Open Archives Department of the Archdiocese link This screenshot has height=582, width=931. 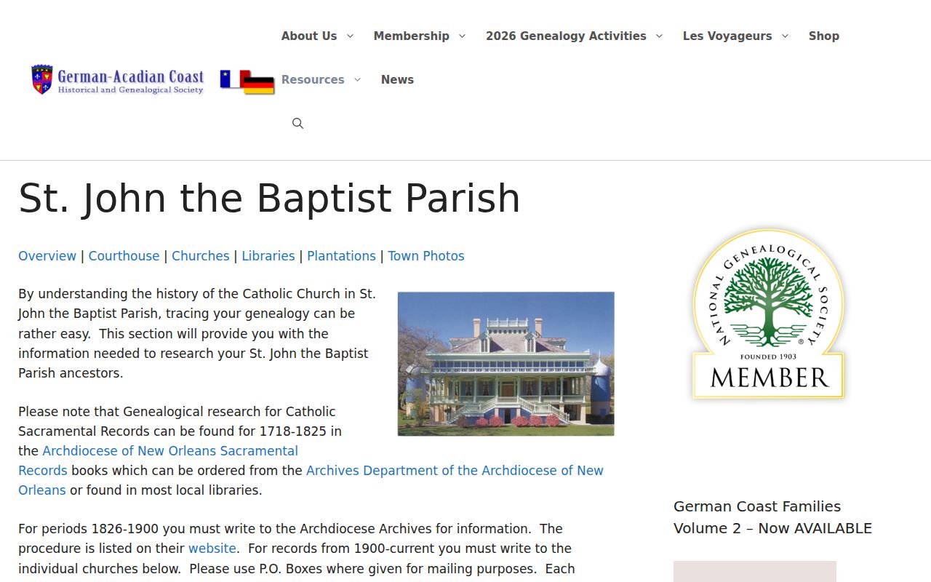coord(455,471)
